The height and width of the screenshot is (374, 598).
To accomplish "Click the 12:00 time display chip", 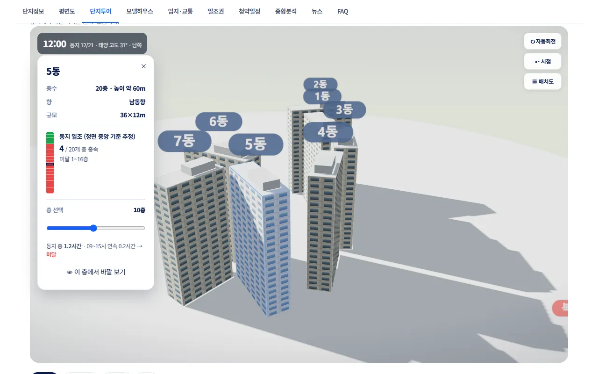I will click(x=92, y=44).
